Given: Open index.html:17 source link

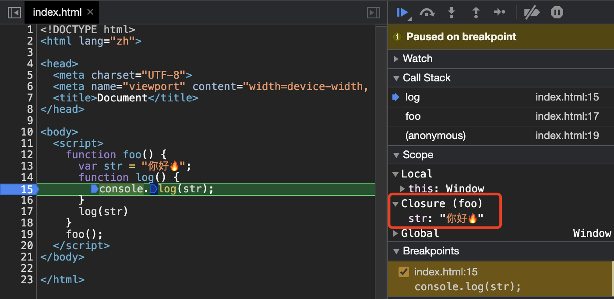Looking at the screenshot, I should [567, 116].
